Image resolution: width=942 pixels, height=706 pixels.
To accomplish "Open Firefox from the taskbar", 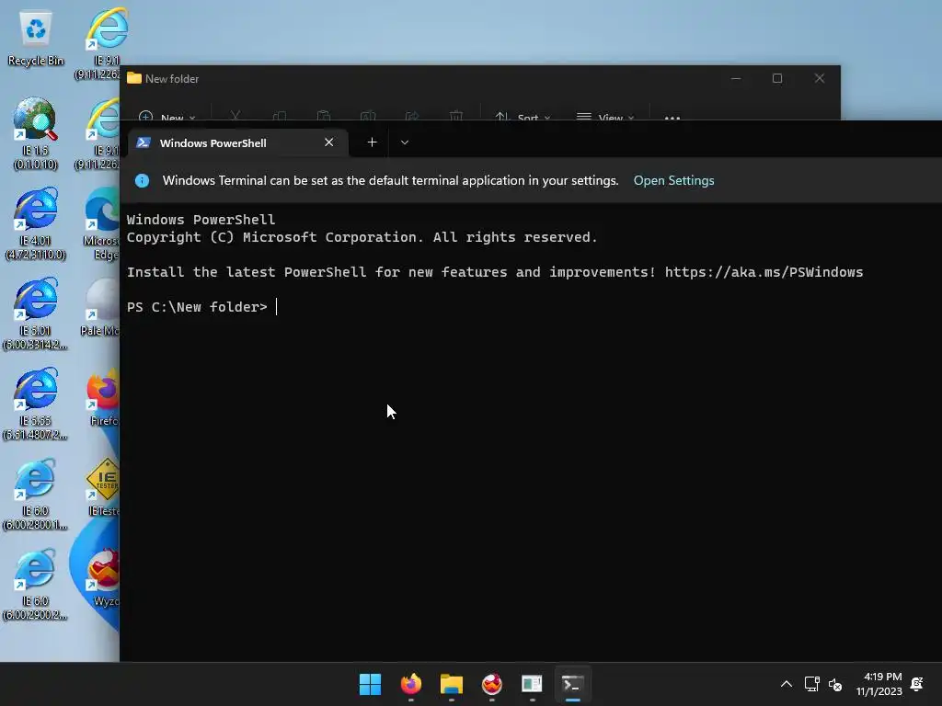I will coord(411,684).
